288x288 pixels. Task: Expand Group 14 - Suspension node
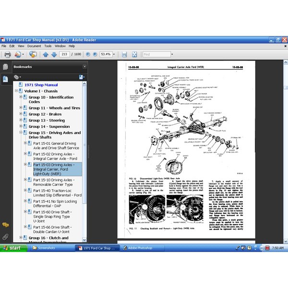click(21, 126)
